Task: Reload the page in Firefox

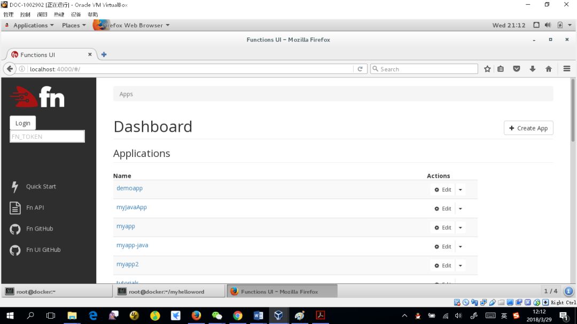Action: (x=360, y=69)
